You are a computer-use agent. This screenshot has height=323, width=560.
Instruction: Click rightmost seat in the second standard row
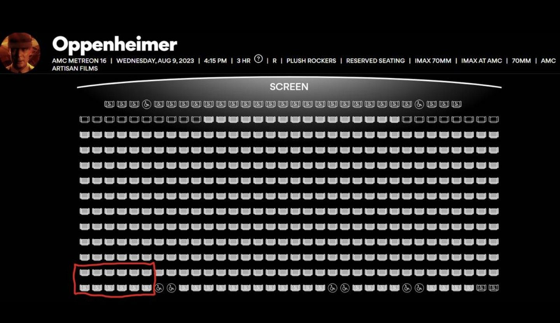tap(493, 134)
